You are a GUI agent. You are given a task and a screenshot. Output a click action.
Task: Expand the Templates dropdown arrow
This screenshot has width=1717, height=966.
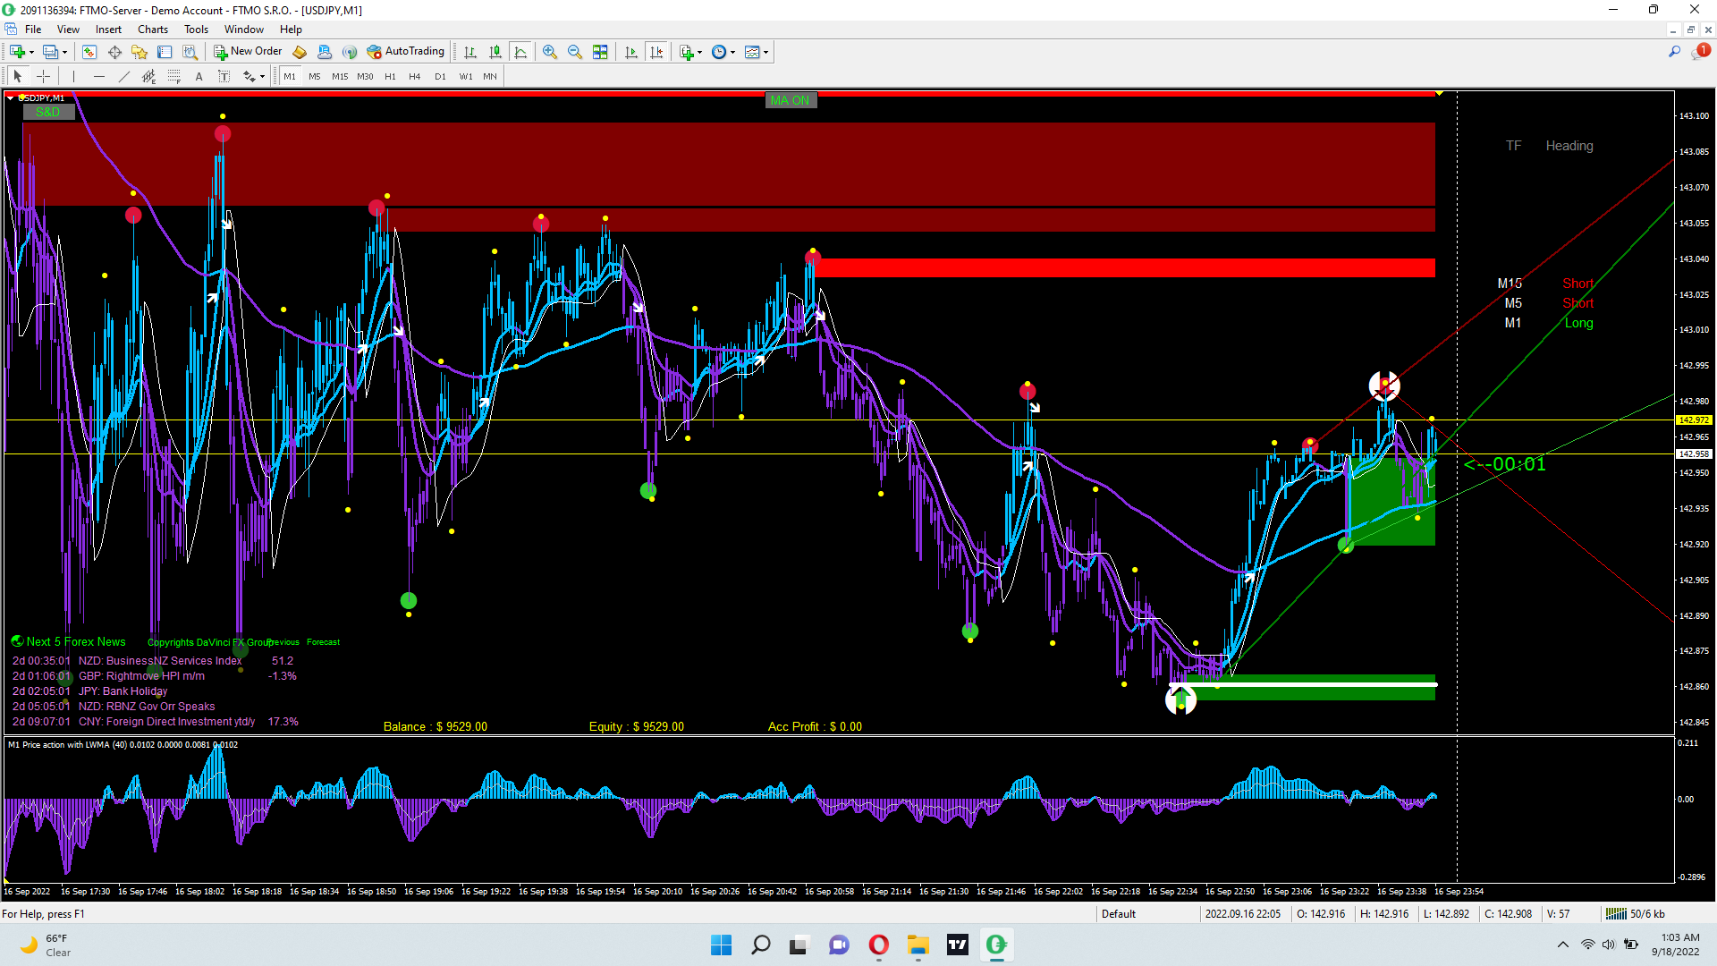766,52
